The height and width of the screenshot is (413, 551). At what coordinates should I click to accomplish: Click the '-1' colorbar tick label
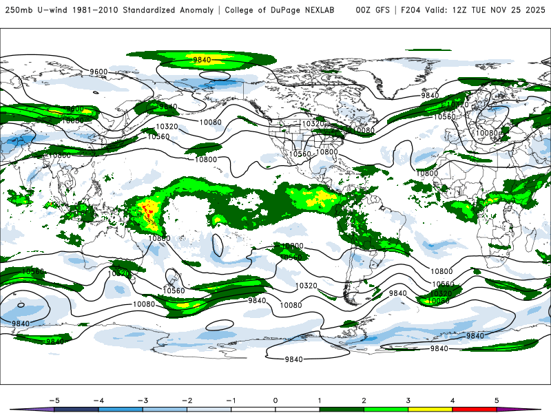(x=231, y=401)
